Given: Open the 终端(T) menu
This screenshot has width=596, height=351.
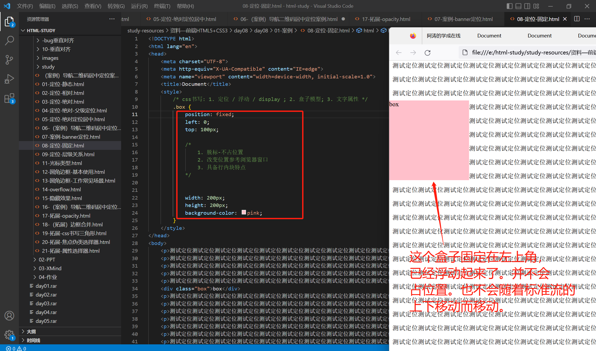Looking at the screenshot, I should coord(162,6).
